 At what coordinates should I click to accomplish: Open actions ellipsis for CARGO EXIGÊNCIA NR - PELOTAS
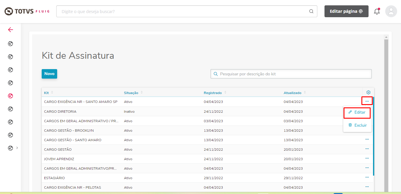[x=367, y=187]
